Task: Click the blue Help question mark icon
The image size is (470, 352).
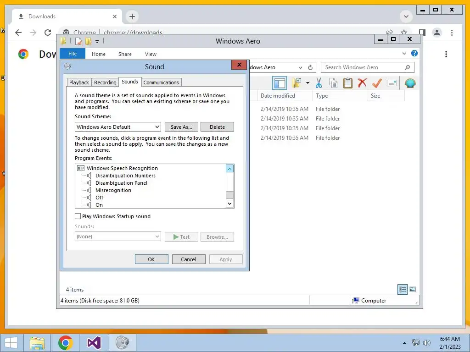Action: [x=414, y=53]
